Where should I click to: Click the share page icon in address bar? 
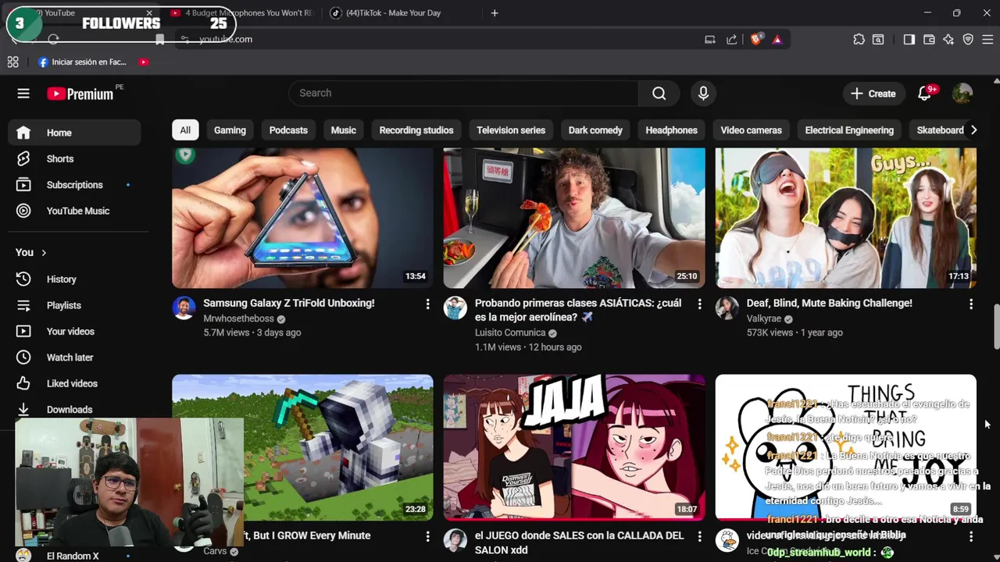pyautogui.click(x=731, y=39)
